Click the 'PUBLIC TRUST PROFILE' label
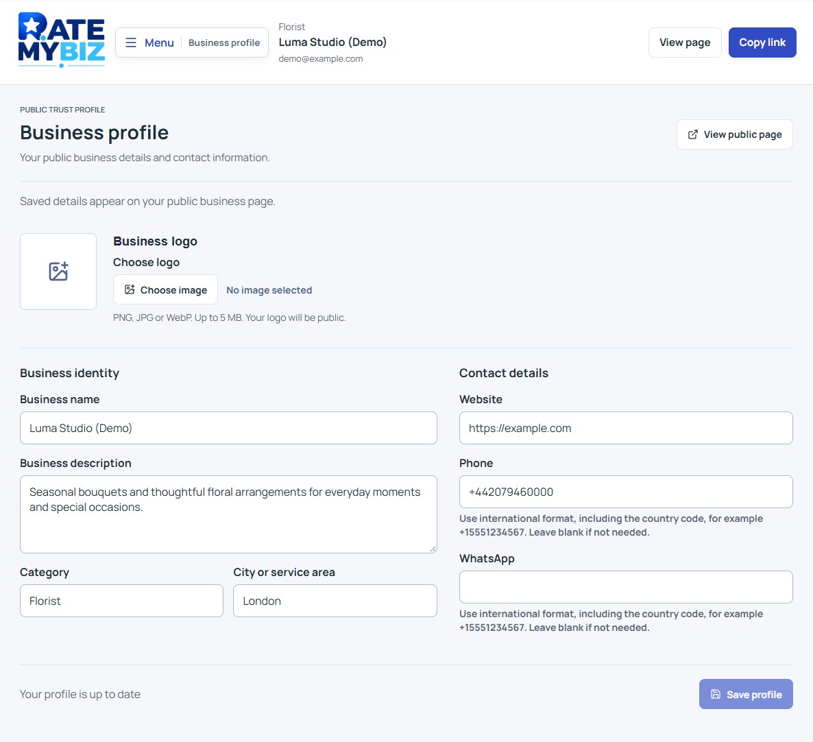The width and height of the screenshot is (813, 742). click(x=63, y=110)
